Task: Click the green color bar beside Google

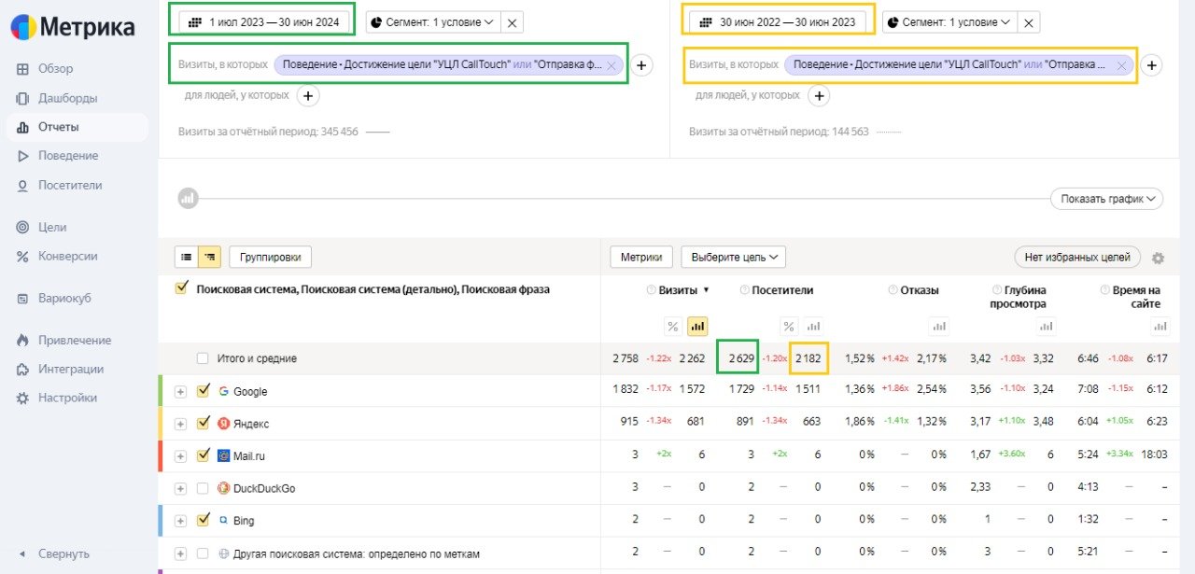Action: tap(162, 391)
